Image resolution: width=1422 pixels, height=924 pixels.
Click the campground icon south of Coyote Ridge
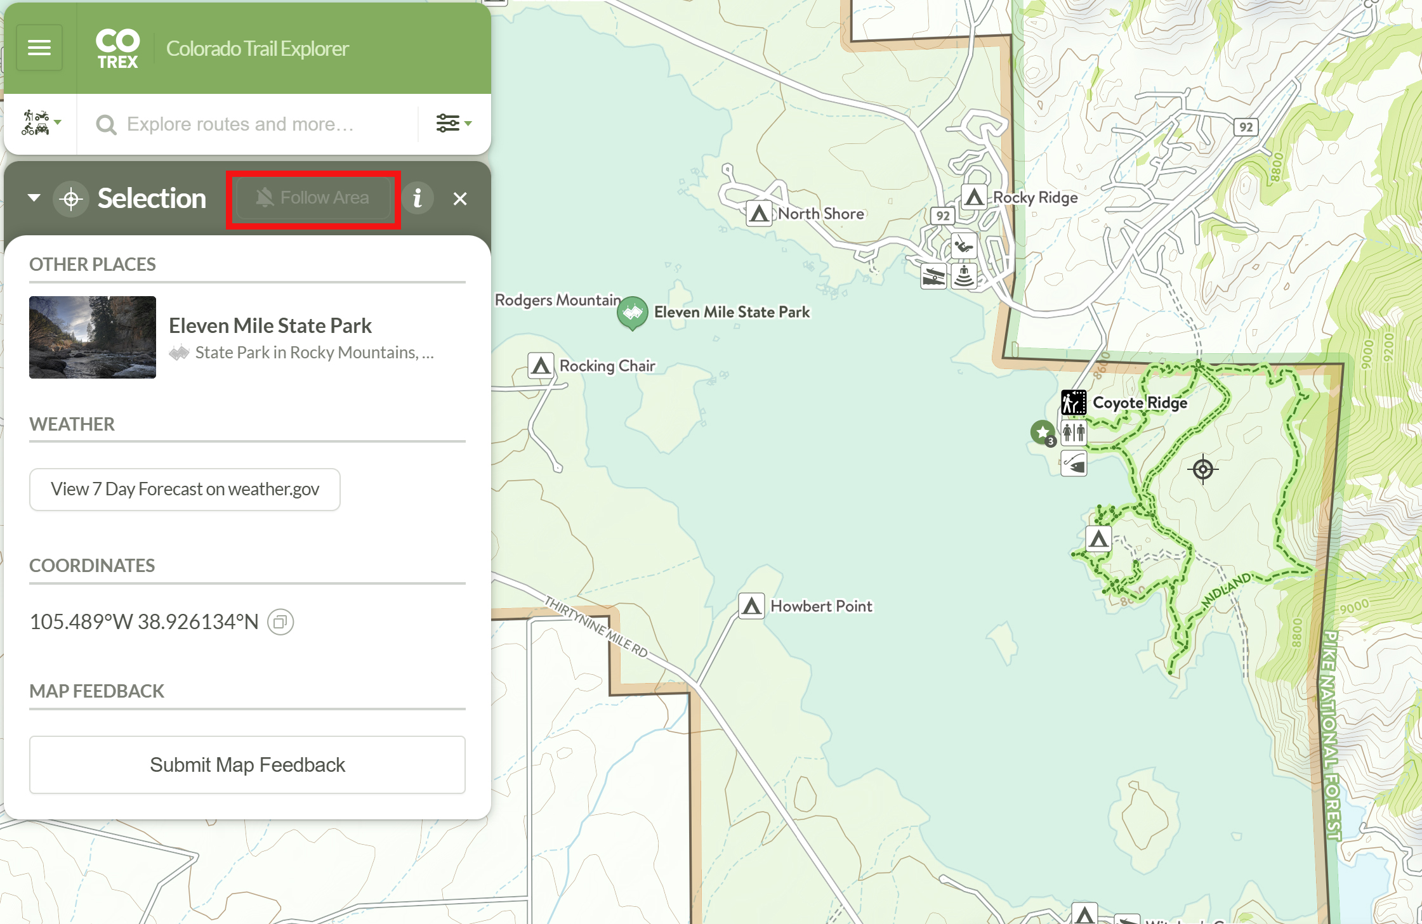(x=1098, y=539)
